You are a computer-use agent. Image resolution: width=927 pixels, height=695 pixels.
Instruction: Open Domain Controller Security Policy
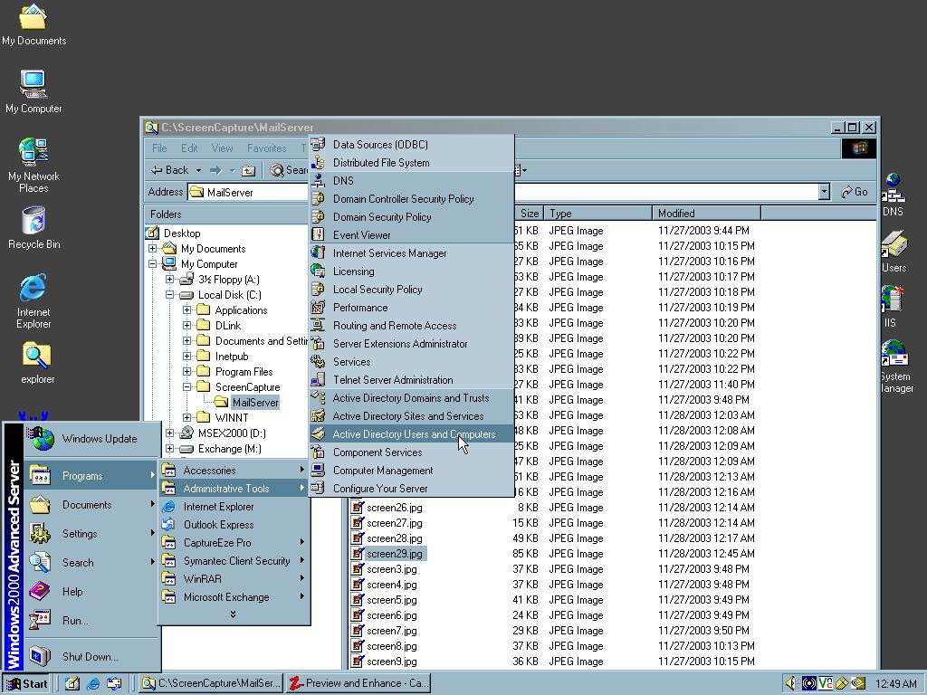(412, 198)
